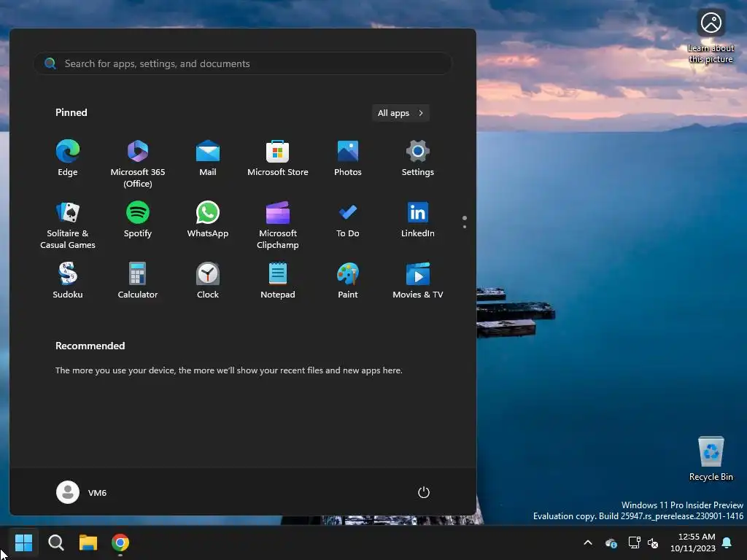Open network status tray icon
747x560 pixels.
pos(634,542)
